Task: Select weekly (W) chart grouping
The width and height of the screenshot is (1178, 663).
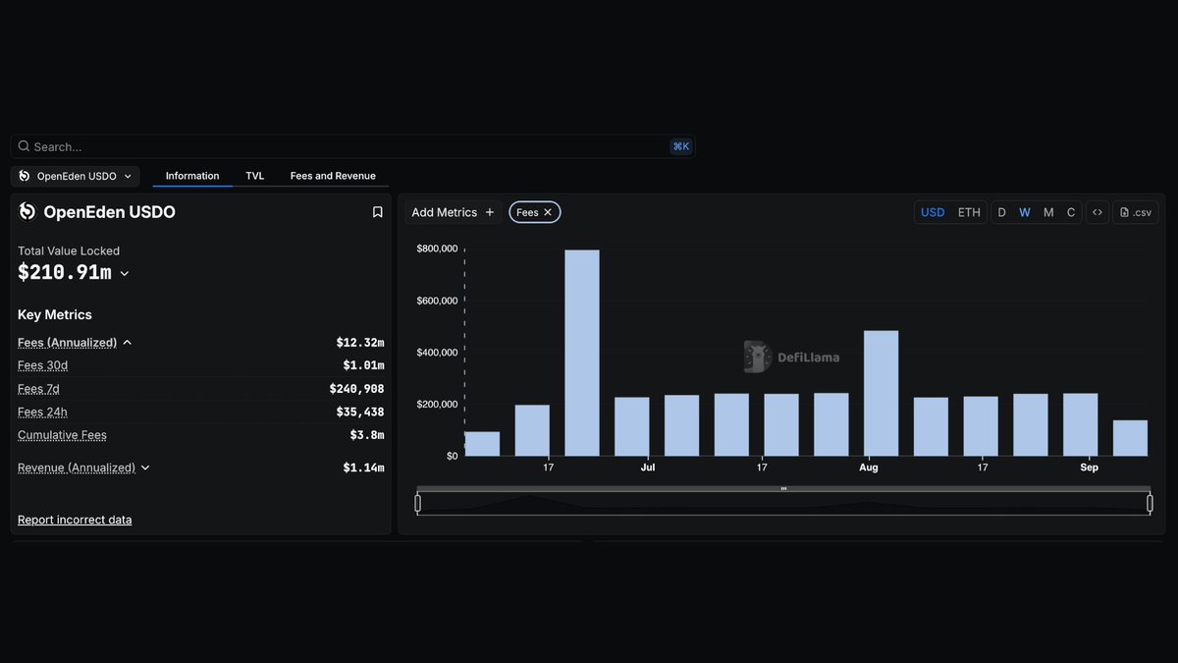Action: click(1025, 212)
